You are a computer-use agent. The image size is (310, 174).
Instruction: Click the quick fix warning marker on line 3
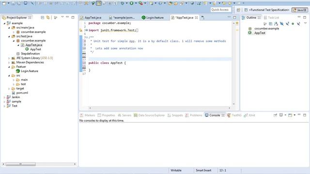click(81, 30)
